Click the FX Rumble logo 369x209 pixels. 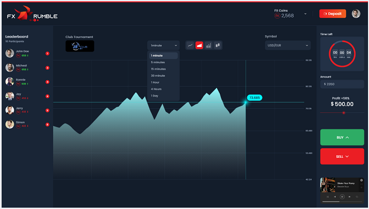tap(32, 14)
